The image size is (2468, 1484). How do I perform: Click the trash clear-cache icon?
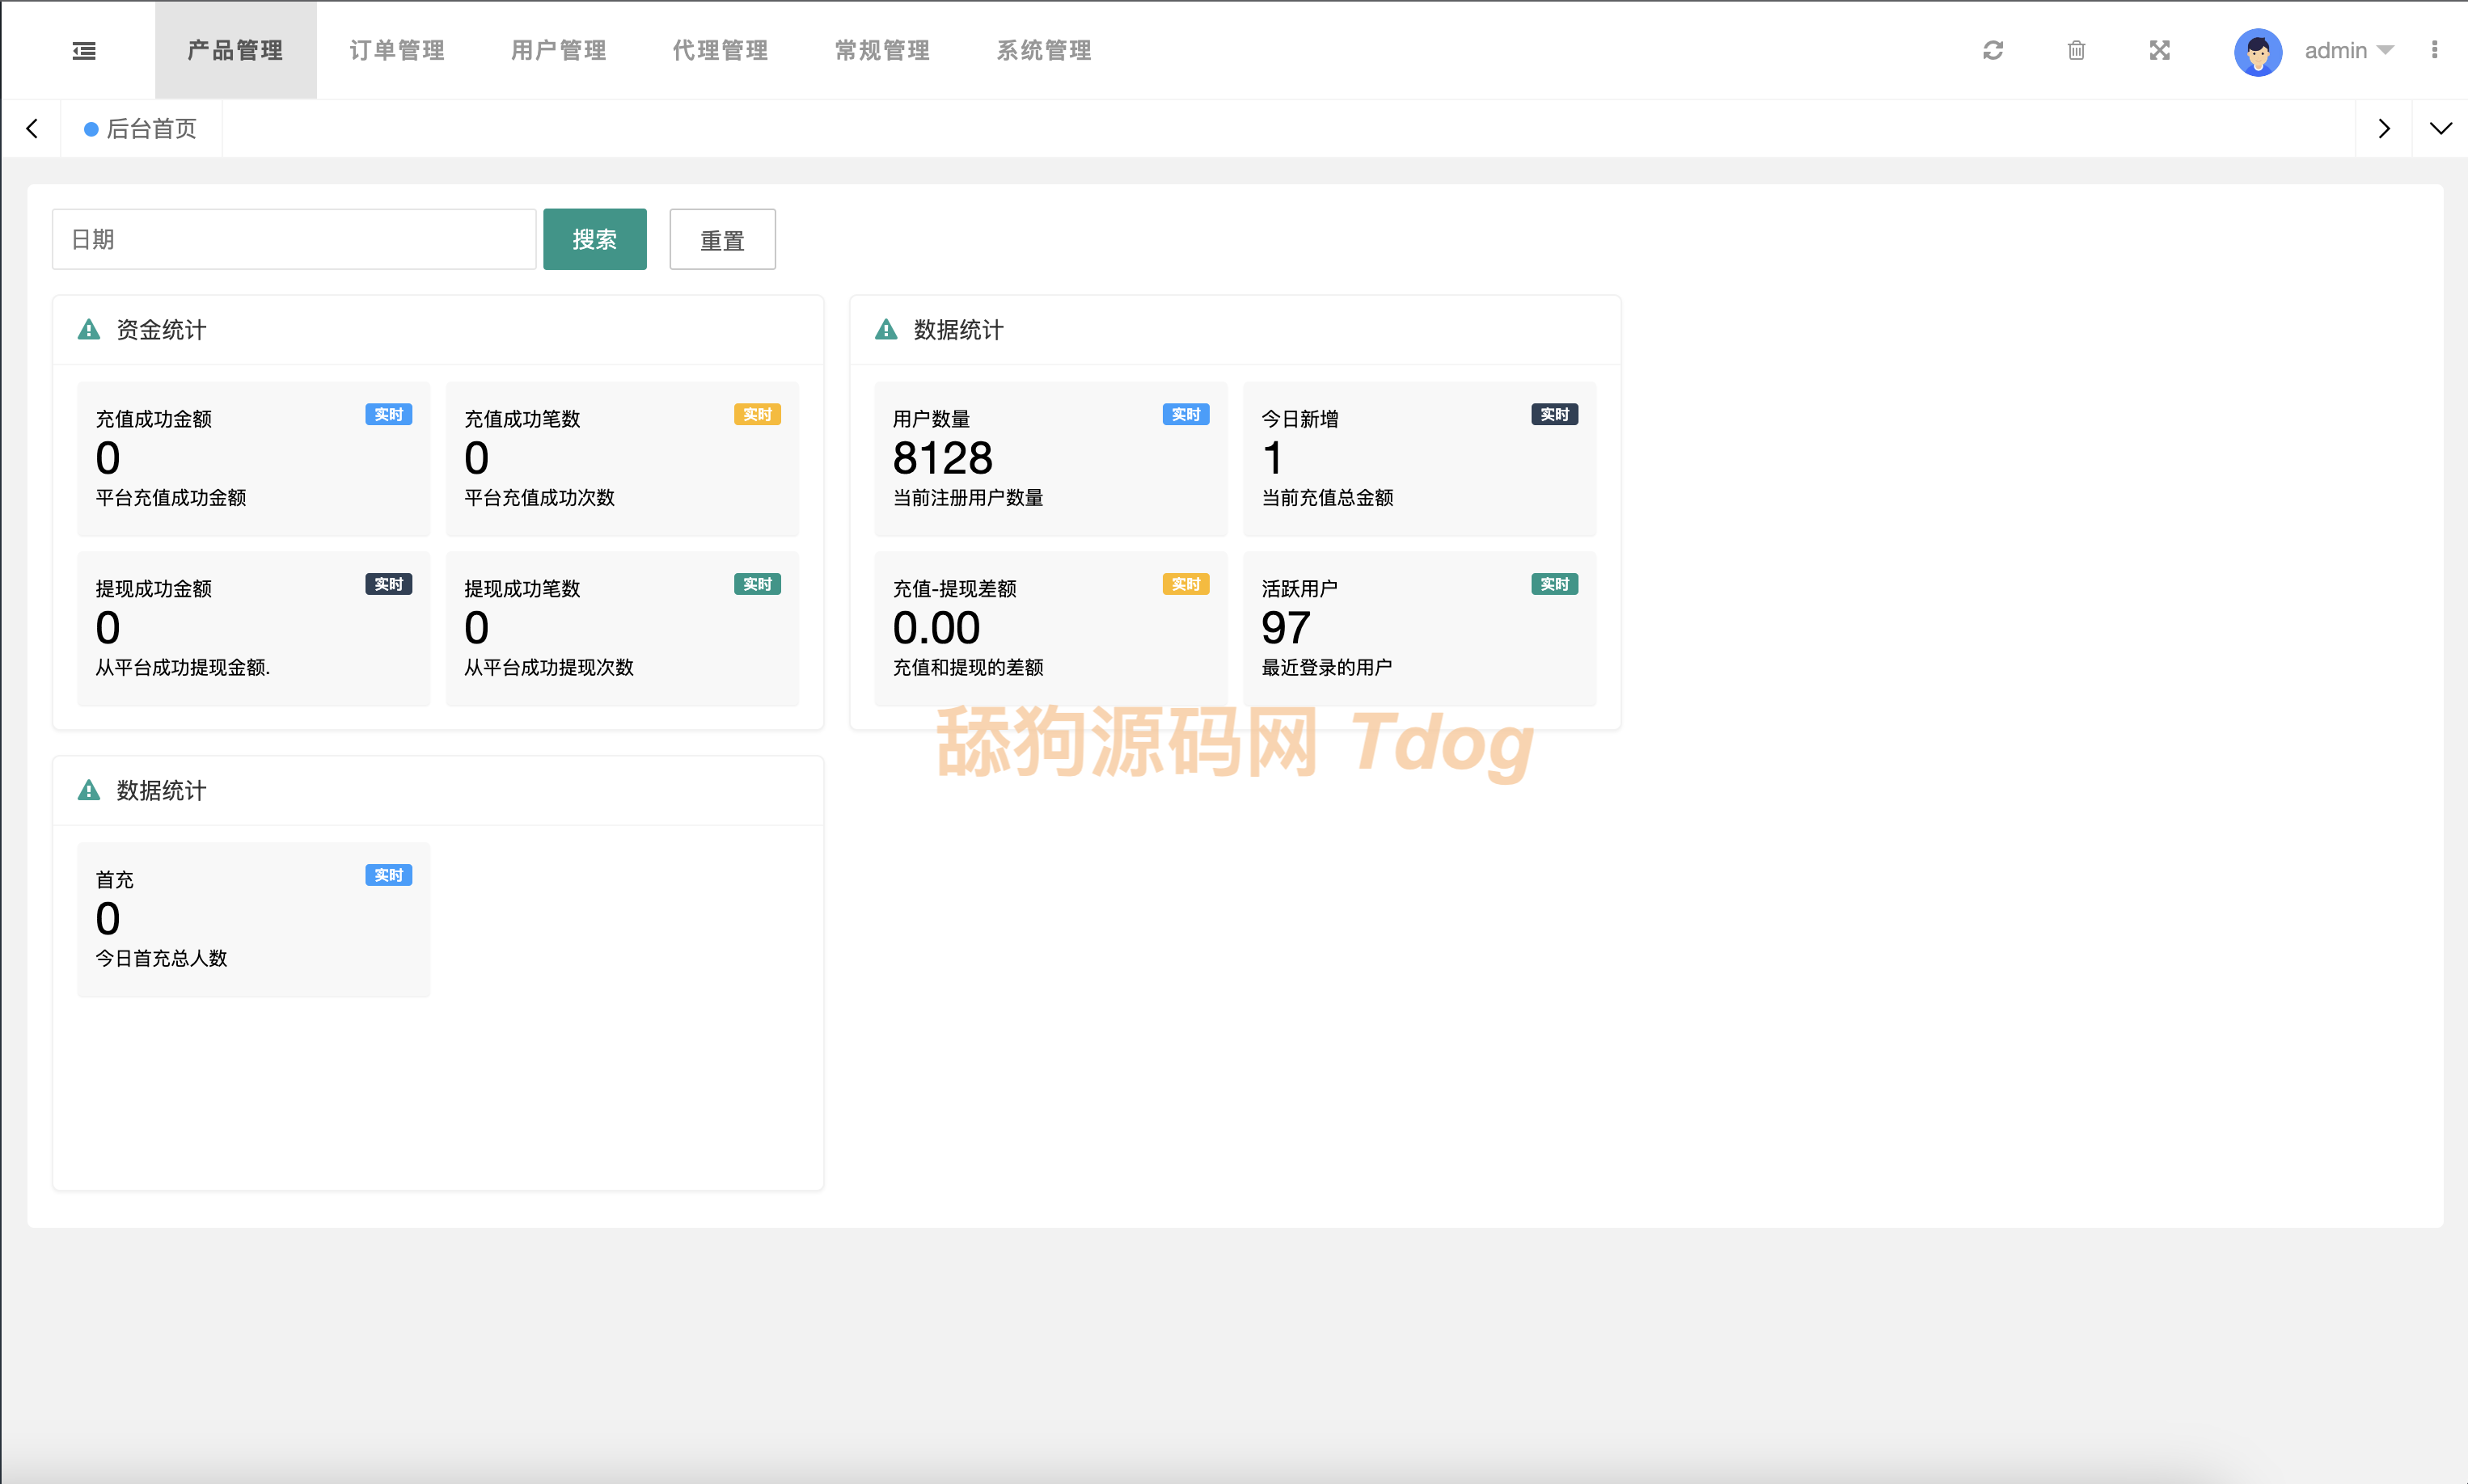point(2076,50)
